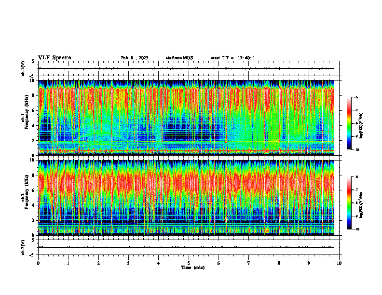Click time axis tick label "2"
This screenshot has height=295, width=382.
[98, 263]
